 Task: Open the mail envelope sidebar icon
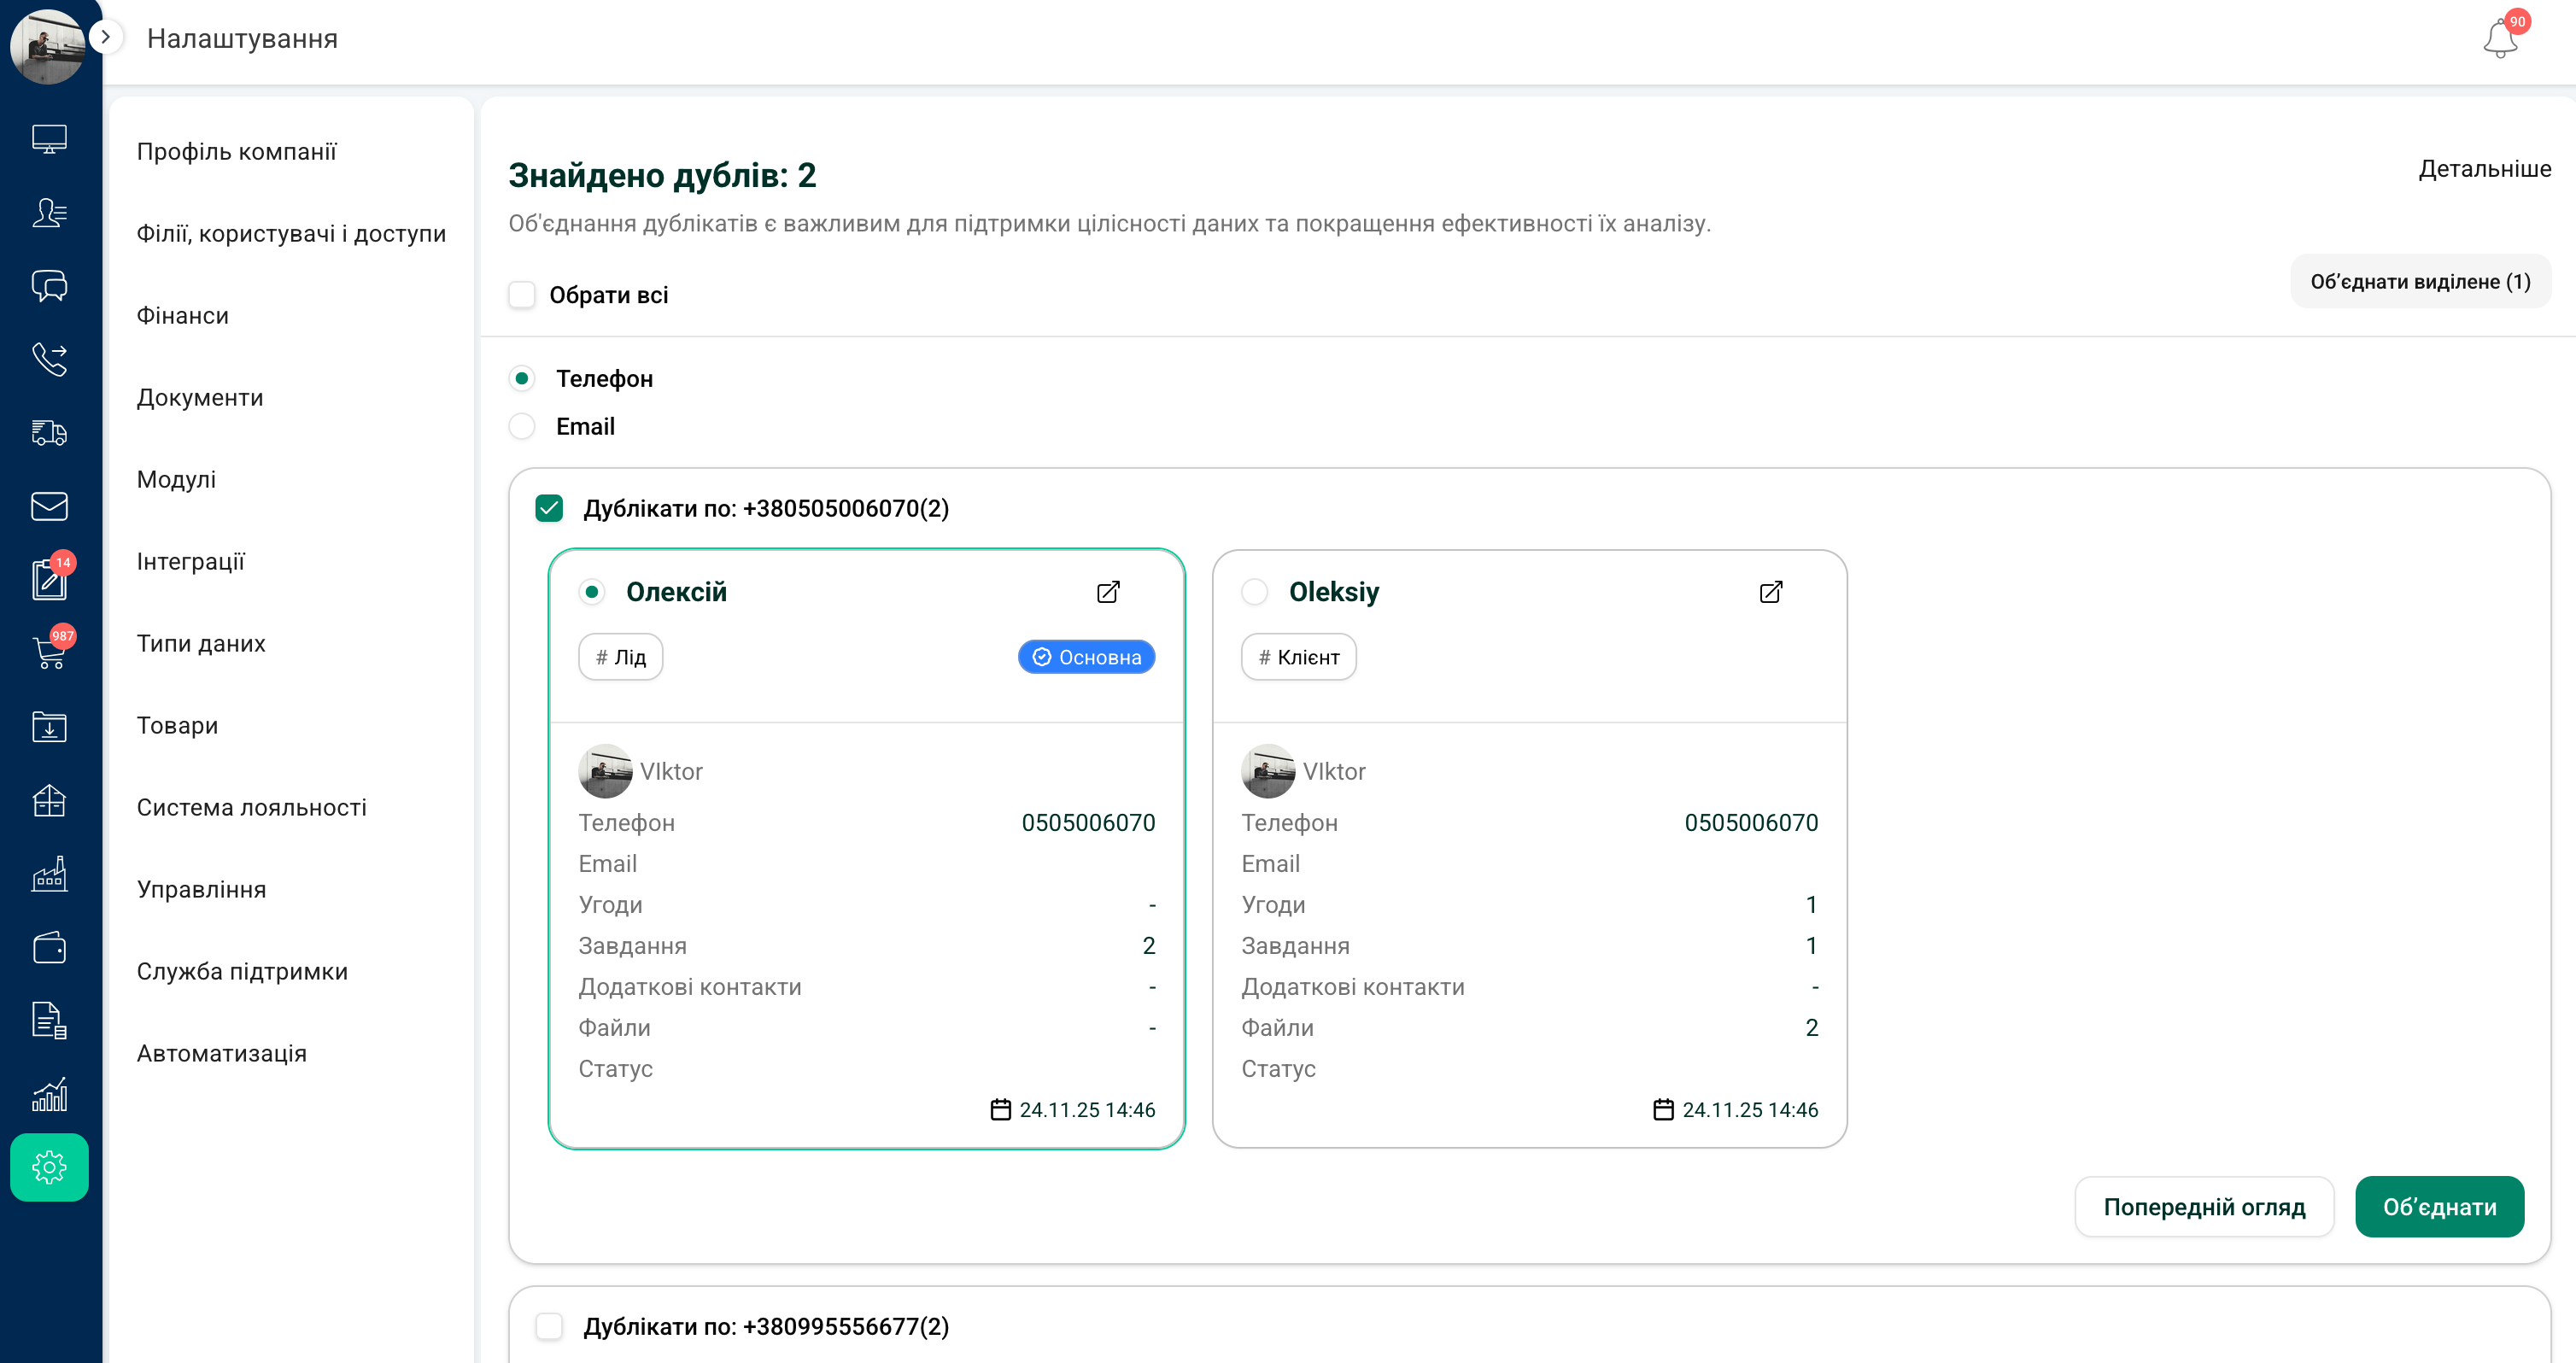(x=49, y=506)
